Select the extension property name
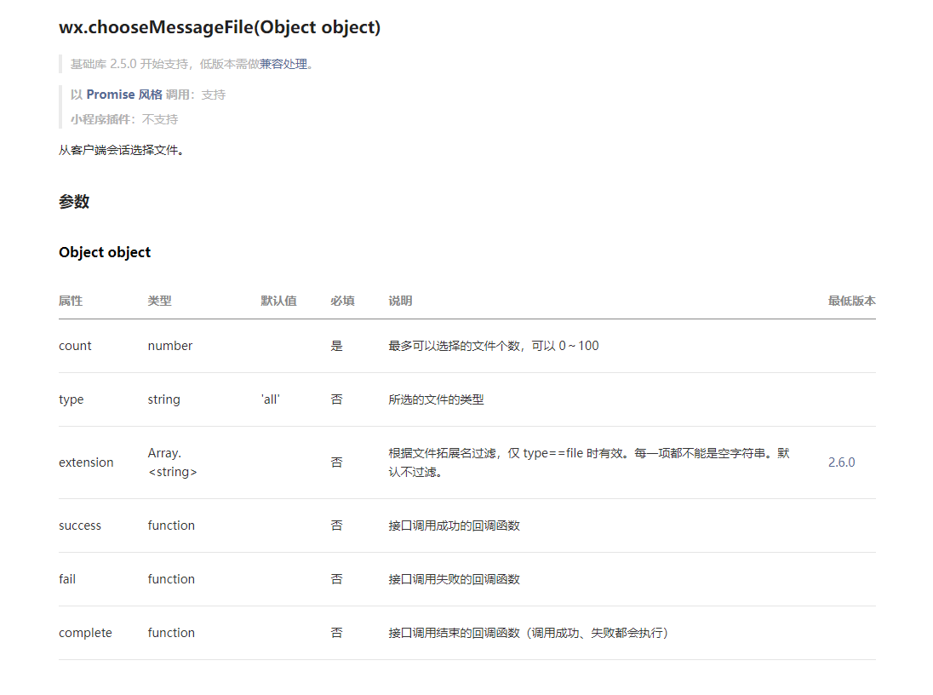Image resolution: width=933 pixels, height=695 pixels. (x=86, y=462)
